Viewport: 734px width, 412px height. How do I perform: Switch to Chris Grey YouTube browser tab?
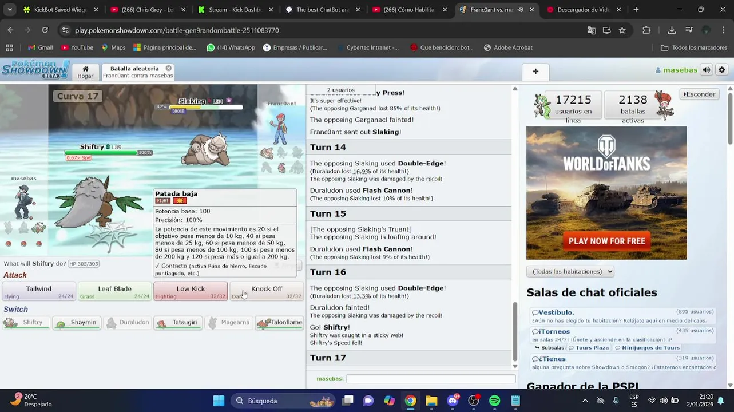tap(148, 10)
